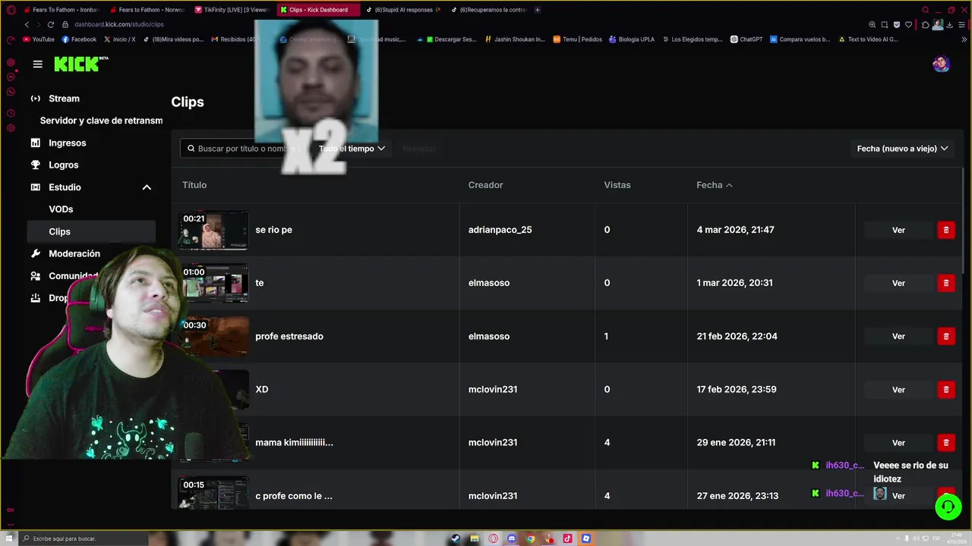Select Clips in the sidebar
Screen dimensions: 972x546
(91, 231)
